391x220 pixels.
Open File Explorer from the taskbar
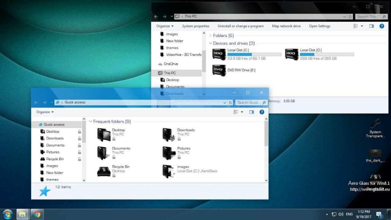pos(22,214)
